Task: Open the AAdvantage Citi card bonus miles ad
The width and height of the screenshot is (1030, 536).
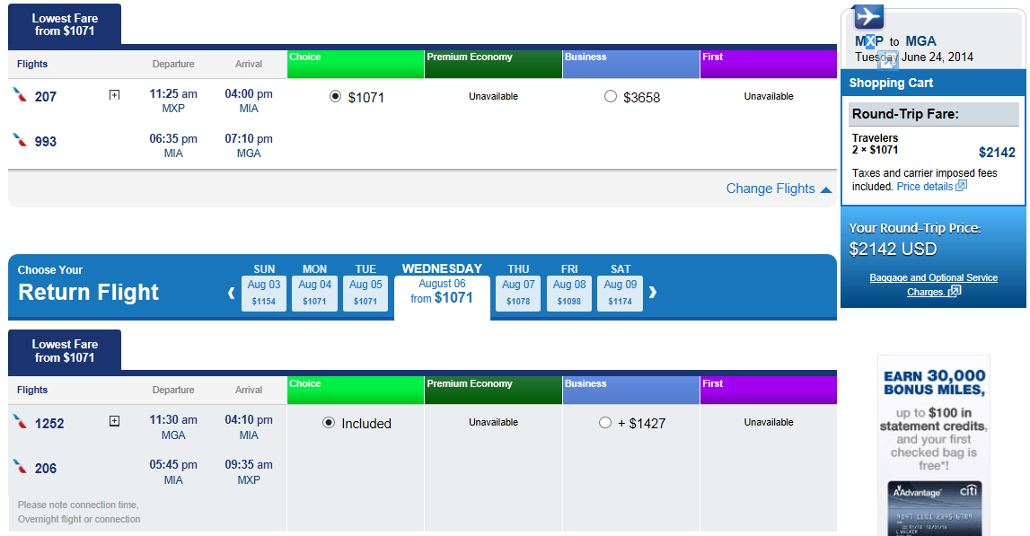Action: 933,445
